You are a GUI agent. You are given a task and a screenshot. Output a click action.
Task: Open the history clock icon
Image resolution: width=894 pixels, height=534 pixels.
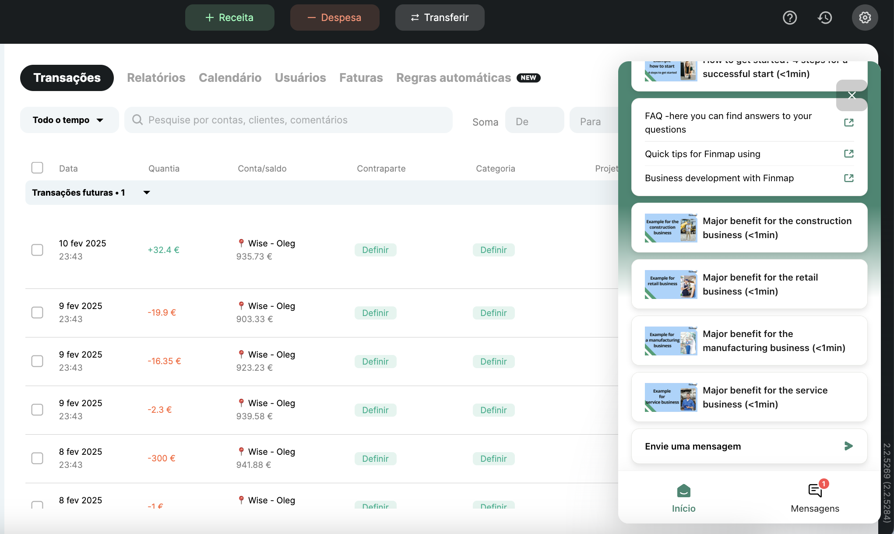click(x=825, y=18)
